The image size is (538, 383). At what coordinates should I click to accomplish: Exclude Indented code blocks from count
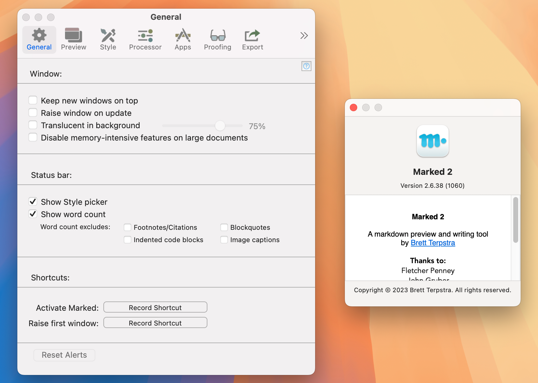tap(128, 240)
